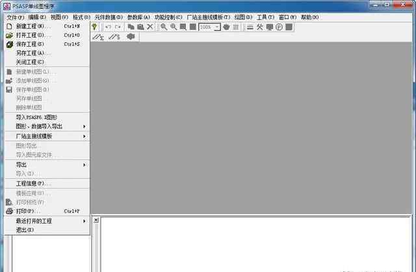
Task: Click the horizontal lines toolbar icon
Action: (250, 27)
